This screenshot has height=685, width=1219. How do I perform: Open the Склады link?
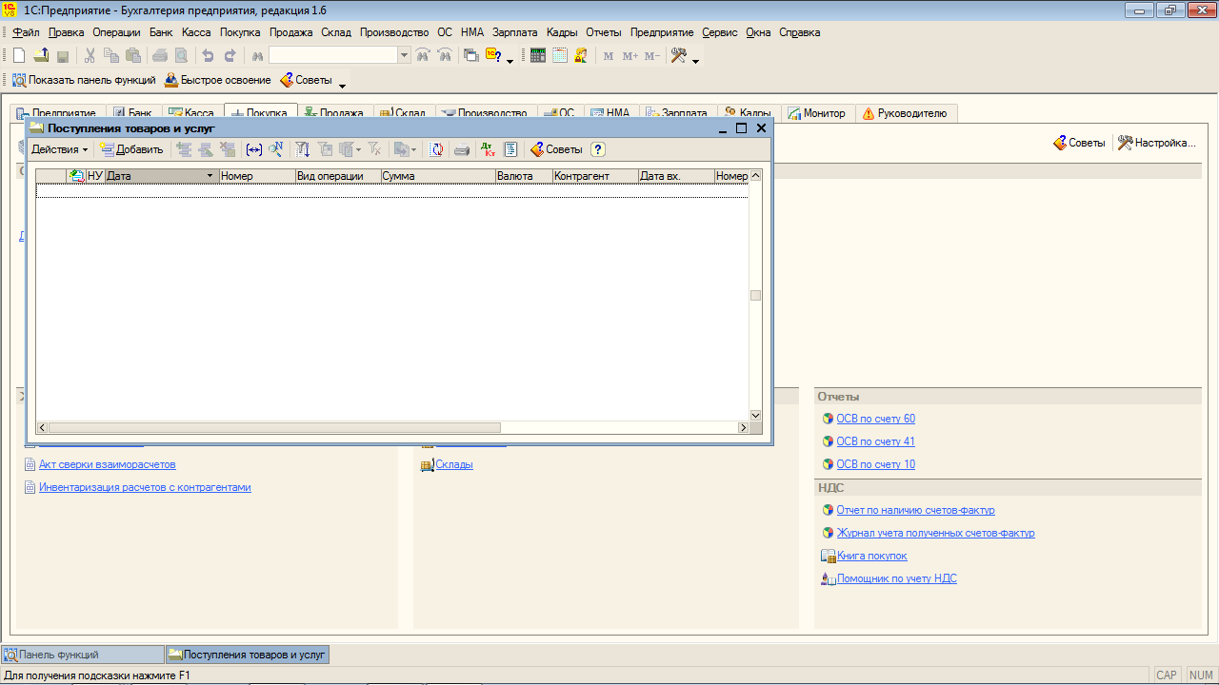click(454, 464)
